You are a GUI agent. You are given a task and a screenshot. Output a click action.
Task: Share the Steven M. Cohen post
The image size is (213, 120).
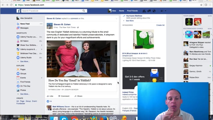79,96
